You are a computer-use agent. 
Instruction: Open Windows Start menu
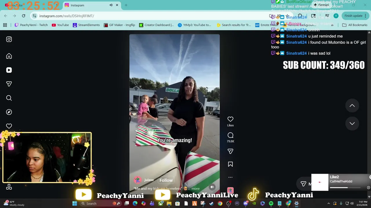(x=74, y=203)
